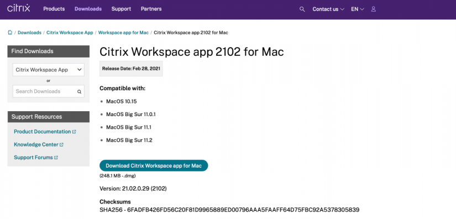
Task: Click the Downloads breadcrumb link
Action: click(x=29, y=33)
